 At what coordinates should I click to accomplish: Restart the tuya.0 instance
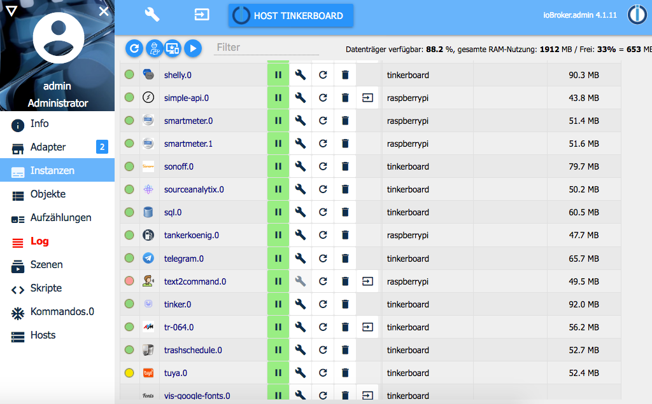(x=323, y=373)
